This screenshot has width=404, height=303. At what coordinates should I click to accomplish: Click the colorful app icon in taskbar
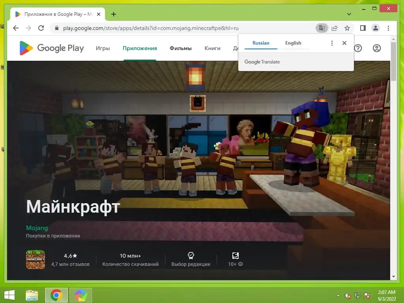(80, 295)
